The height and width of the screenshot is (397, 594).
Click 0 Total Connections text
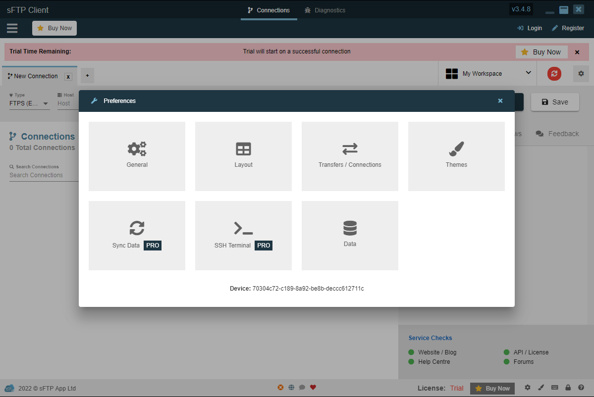point(42,148)
